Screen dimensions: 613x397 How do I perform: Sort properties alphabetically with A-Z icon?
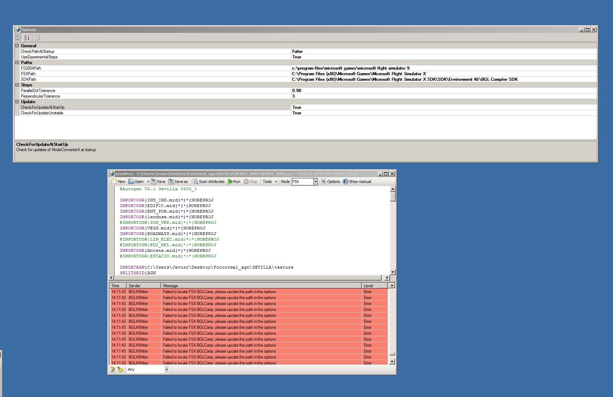pos(27,38)
